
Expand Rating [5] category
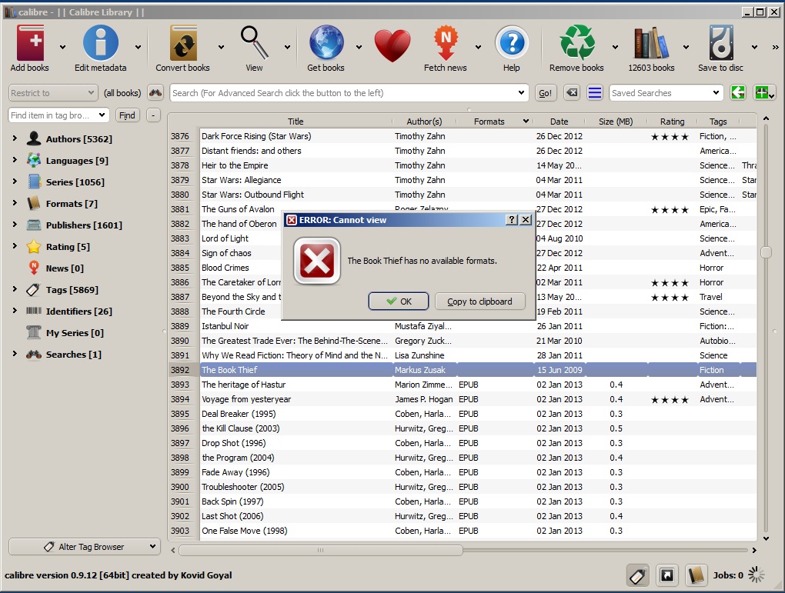click(x=15, y=245)
